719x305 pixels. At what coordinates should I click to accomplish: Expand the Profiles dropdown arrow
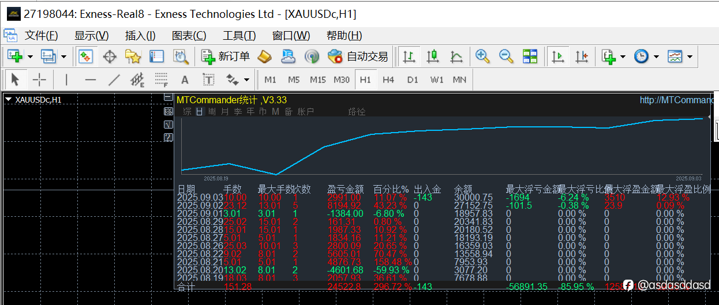pyautogui.click(x=63, y=57)
